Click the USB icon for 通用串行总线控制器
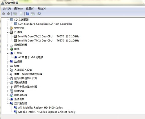 [12, 87]
